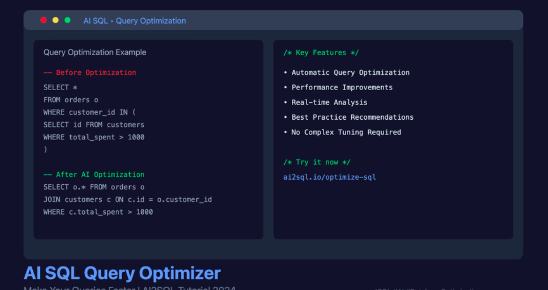Viewport: 548px width, 290px height.
Task: Click 'WHERE c.total_spent > 1000' line
Action: (98, 212)
